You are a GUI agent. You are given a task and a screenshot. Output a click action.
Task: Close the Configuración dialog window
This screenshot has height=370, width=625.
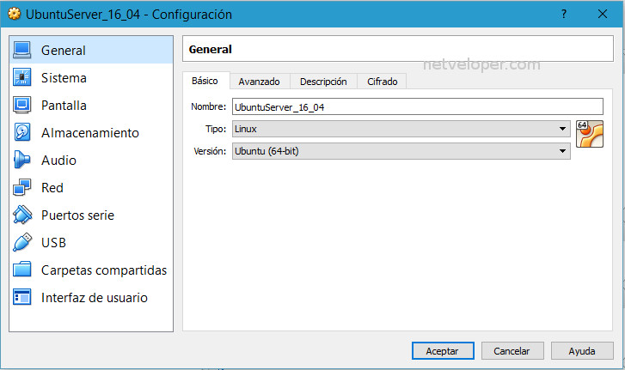603,14
